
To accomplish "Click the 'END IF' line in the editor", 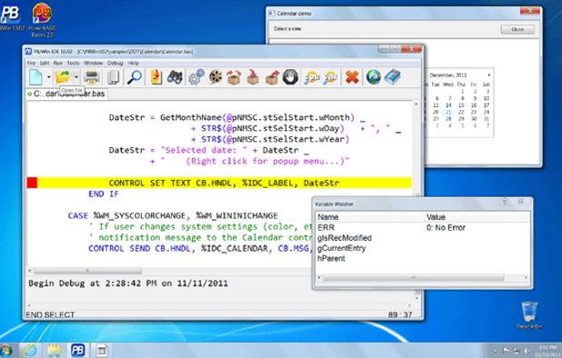I will [x=104, y=194].
